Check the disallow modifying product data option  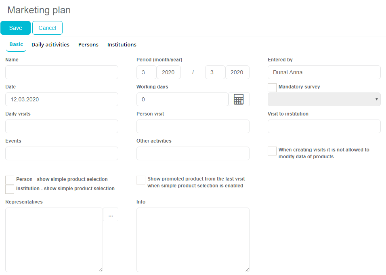click(x=272, y=151)
